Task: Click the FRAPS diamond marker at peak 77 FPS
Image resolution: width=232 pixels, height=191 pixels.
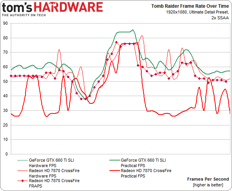Action: pyautogui.click(x=116, y=42)
